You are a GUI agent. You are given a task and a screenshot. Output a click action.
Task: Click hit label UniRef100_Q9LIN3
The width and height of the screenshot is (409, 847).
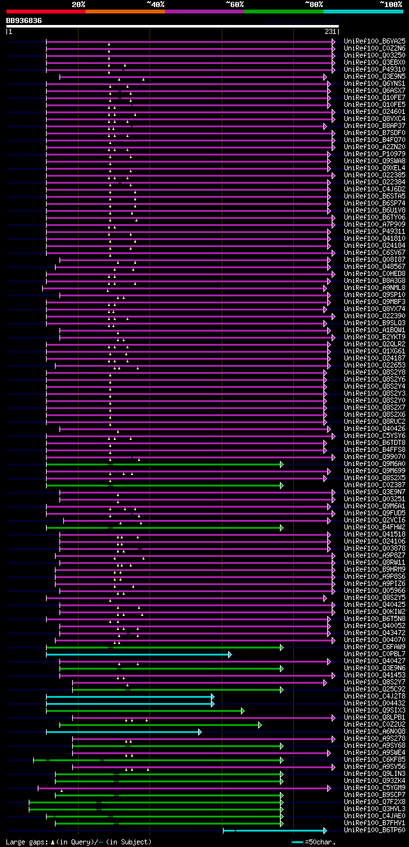tap(374, 773)
